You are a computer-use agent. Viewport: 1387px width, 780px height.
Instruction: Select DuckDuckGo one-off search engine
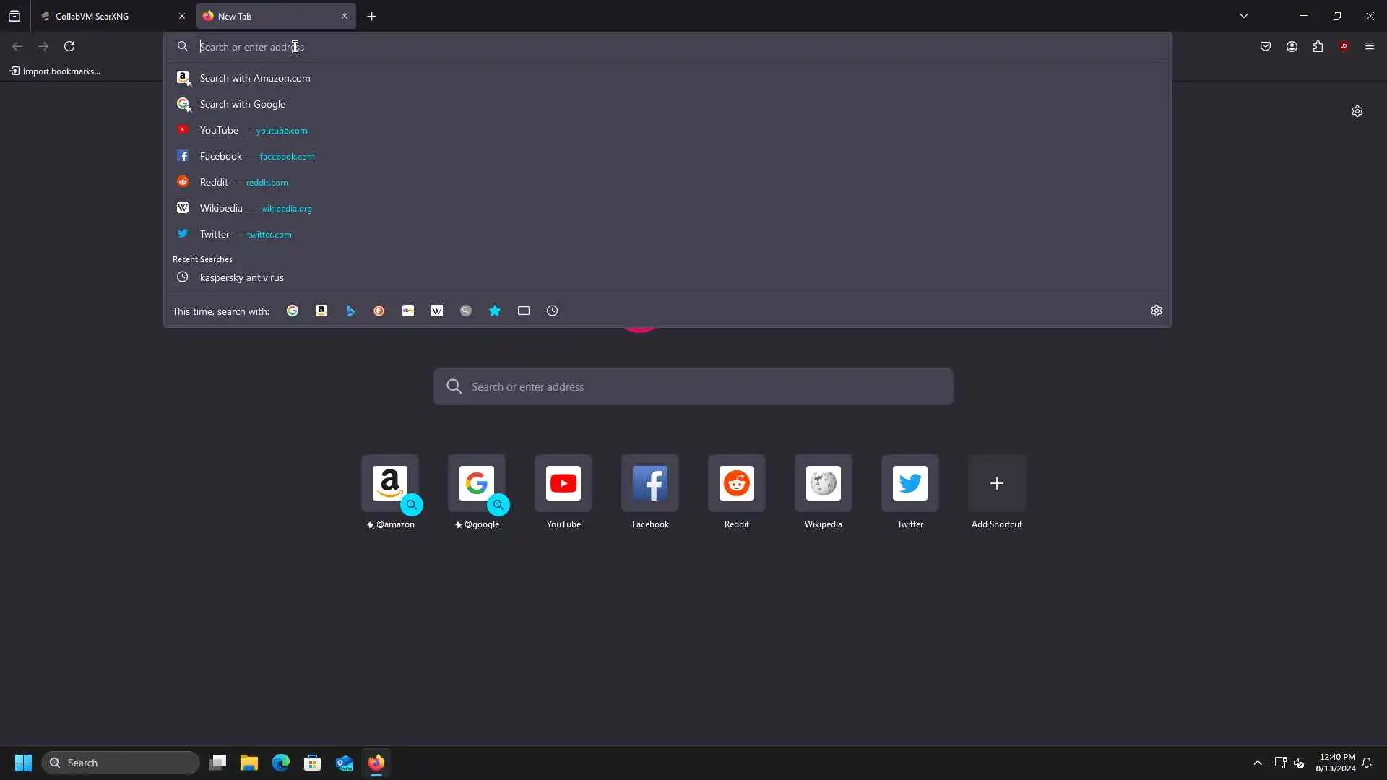point(379,311)
